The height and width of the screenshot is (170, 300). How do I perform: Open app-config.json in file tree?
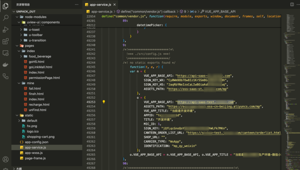click(x=37, y=142)
